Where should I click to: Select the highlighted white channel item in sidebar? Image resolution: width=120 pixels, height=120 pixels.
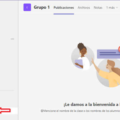9,111
